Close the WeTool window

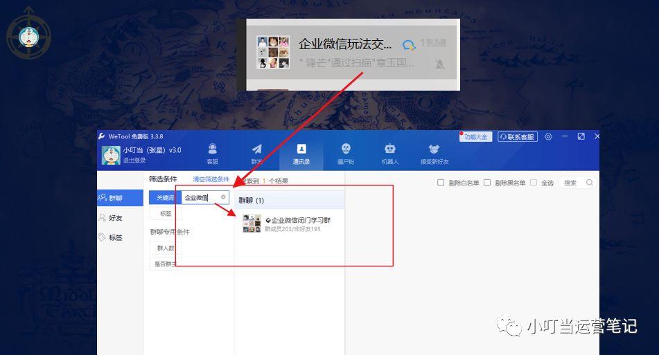(x=597, y=136)
